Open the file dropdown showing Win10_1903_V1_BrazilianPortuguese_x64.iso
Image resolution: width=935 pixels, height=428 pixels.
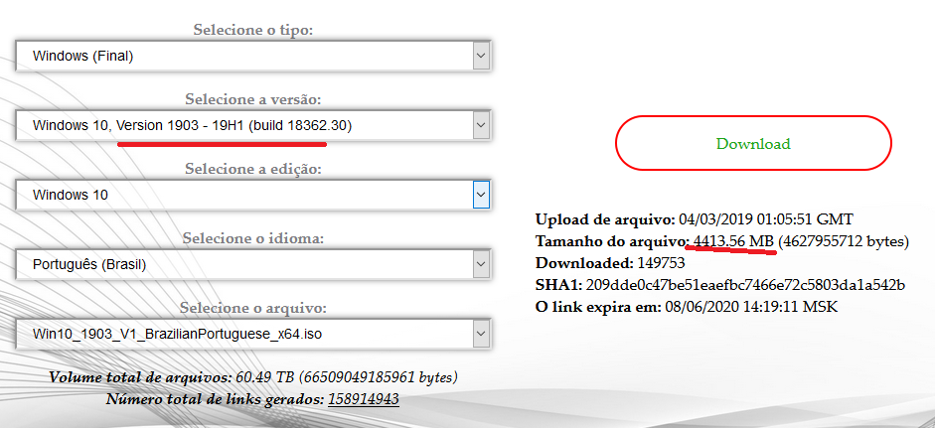253,335
